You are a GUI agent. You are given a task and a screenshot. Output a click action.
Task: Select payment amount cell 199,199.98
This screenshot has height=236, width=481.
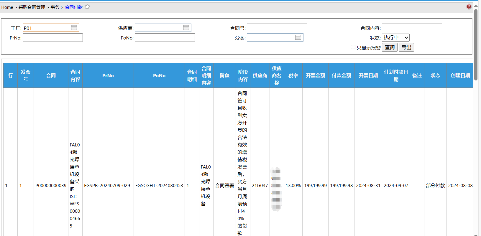(341, 185)
